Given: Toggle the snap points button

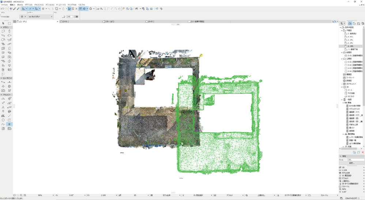Looking at the screenshot, I should [x=30, y=9].
